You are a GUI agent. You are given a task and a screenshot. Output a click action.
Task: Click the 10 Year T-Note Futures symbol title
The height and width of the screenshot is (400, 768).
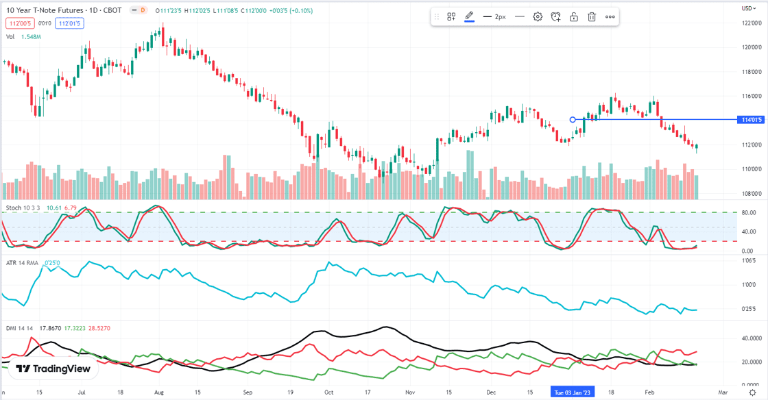click(64, 10)
